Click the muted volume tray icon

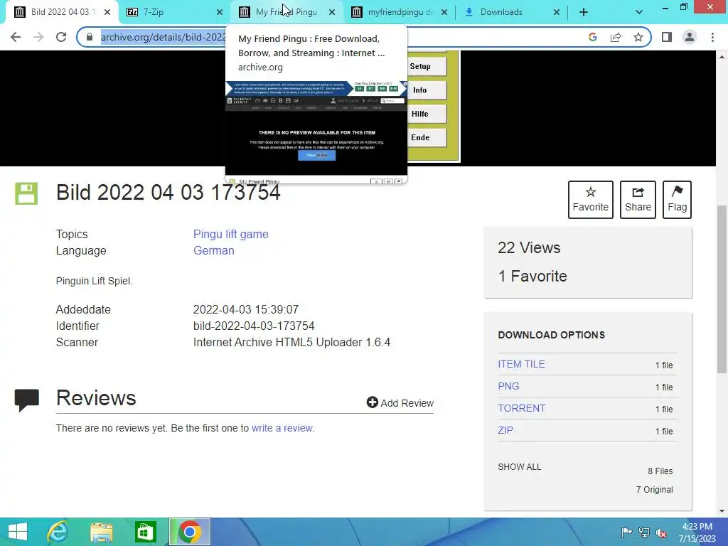point(661,532)
